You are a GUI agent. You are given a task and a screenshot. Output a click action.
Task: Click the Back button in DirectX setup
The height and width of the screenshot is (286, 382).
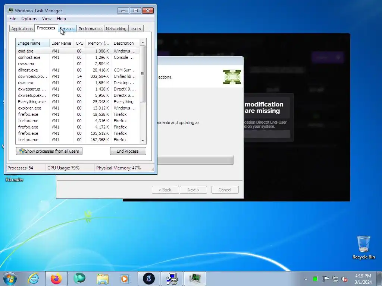click(165, 190)
